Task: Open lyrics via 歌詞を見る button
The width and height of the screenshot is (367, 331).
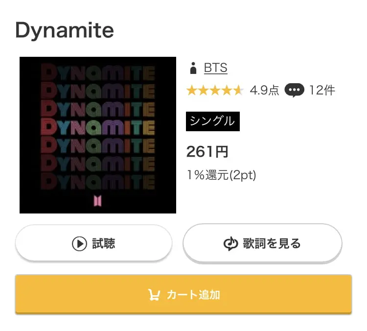Action: point(262,243)
